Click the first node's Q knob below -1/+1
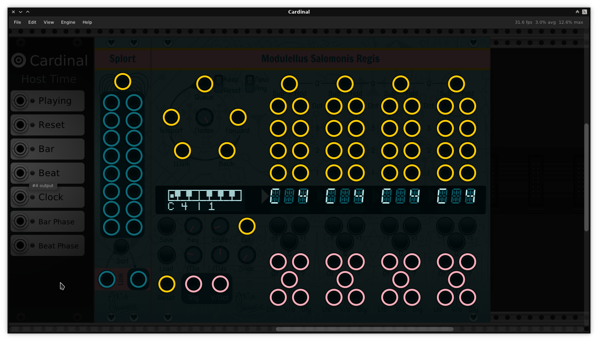598x341 pixels. 289,242
